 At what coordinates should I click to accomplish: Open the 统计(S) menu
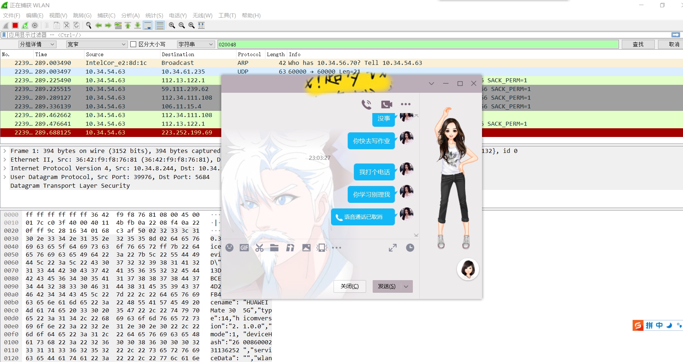[154, 15]
